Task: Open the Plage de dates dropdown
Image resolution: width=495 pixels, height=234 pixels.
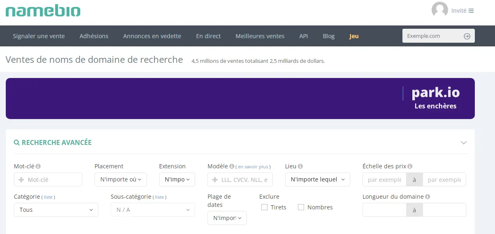Action: coord(227,218)
